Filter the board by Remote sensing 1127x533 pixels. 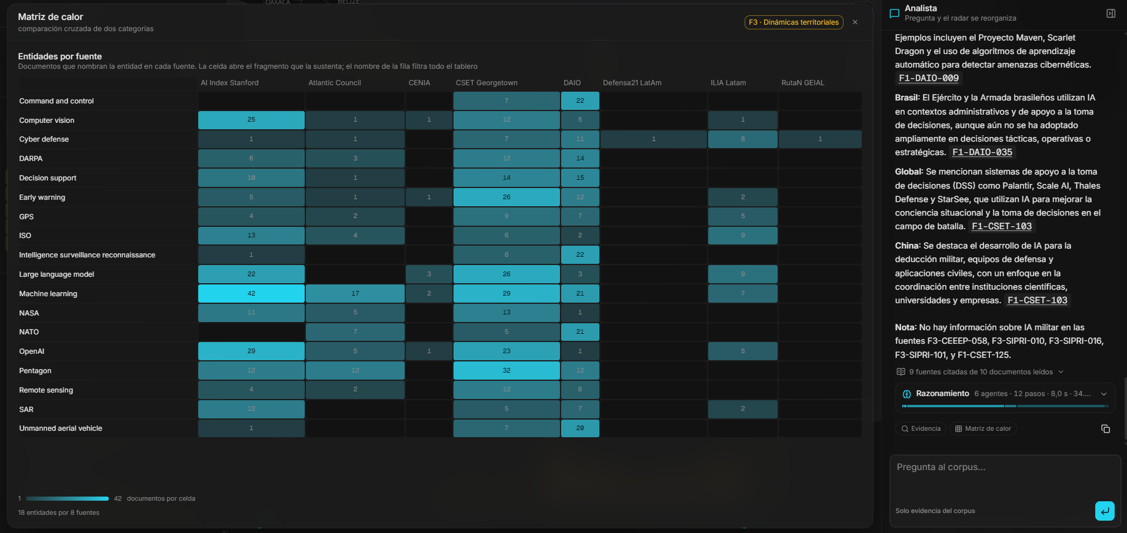[x=46, y=390]
